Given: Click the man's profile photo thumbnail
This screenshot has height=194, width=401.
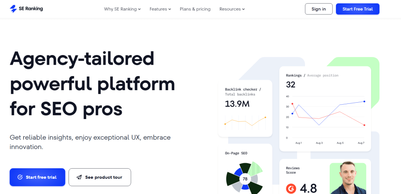Looking at the screenshot, I should [x=348, y=178].
